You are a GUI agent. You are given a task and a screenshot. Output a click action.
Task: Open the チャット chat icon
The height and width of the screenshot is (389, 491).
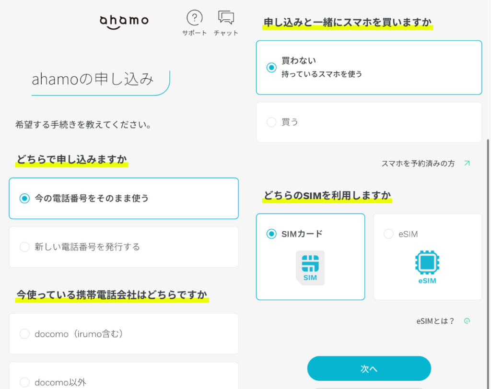(x=226, y=23)
